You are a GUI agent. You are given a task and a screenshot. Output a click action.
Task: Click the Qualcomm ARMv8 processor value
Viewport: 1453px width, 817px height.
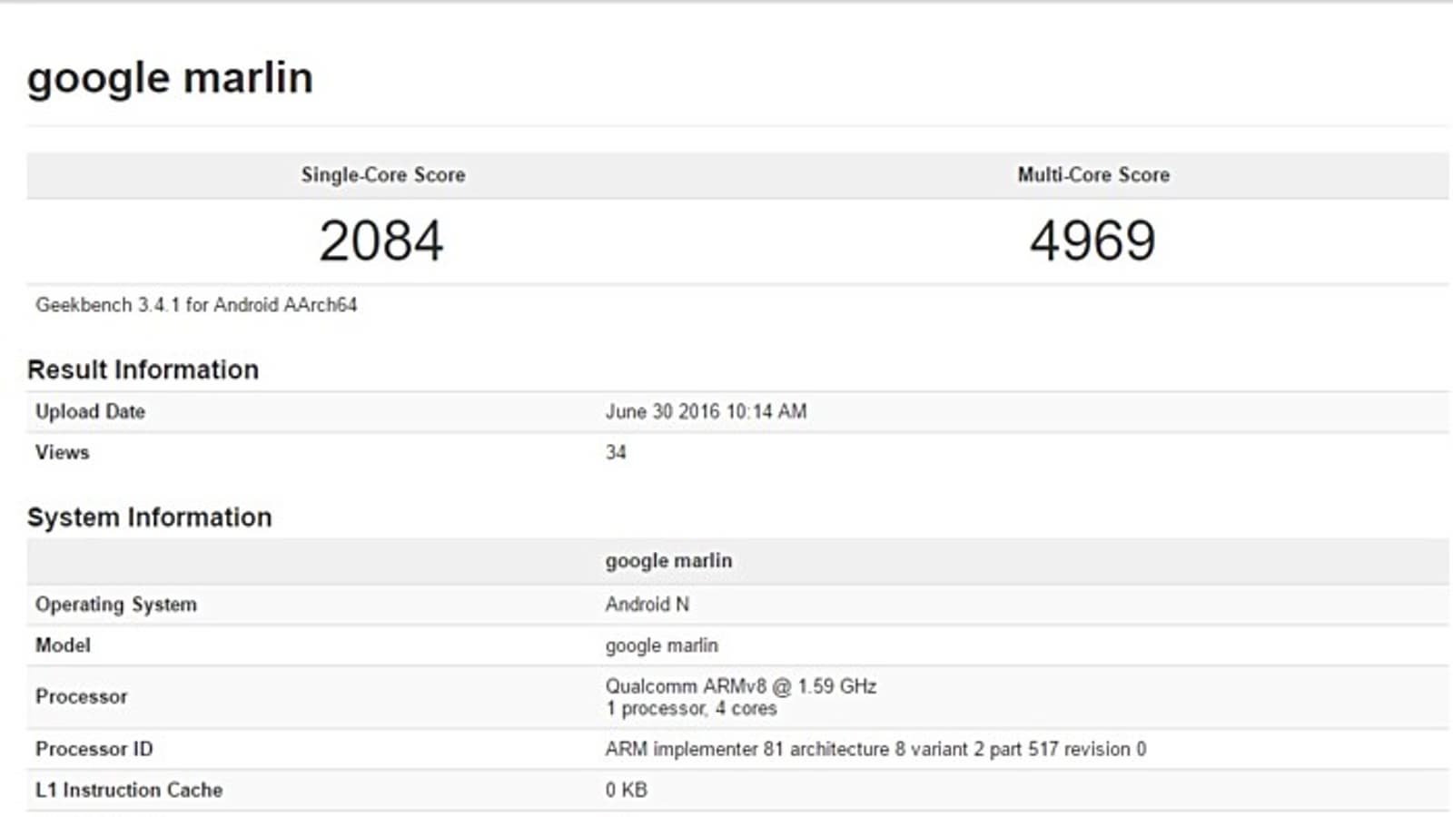(x=741, y=687)
